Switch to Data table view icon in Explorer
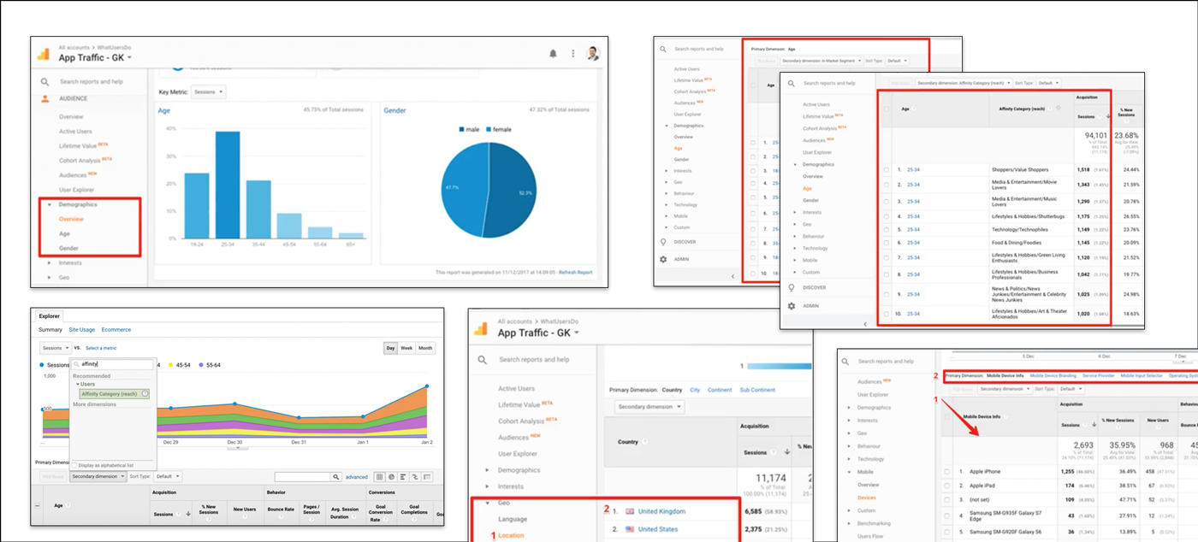The image size is (1198, 542). pos(379,476)
